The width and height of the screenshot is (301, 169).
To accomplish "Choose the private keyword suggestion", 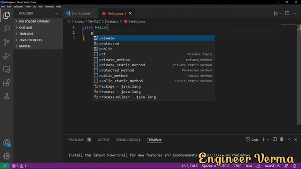I will [154, 38].
